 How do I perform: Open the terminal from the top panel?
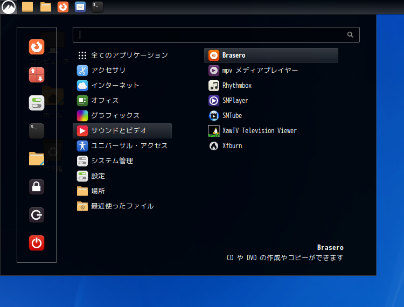click(x=97, y=7)
